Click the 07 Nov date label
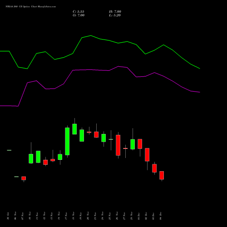This screenshot has width=227, height=227. tap(23, 216)
